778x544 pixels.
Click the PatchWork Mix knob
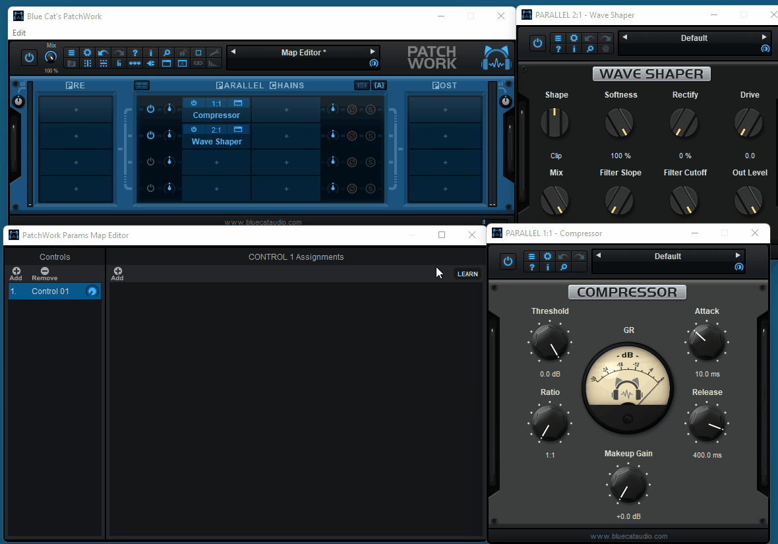point(51,57)
